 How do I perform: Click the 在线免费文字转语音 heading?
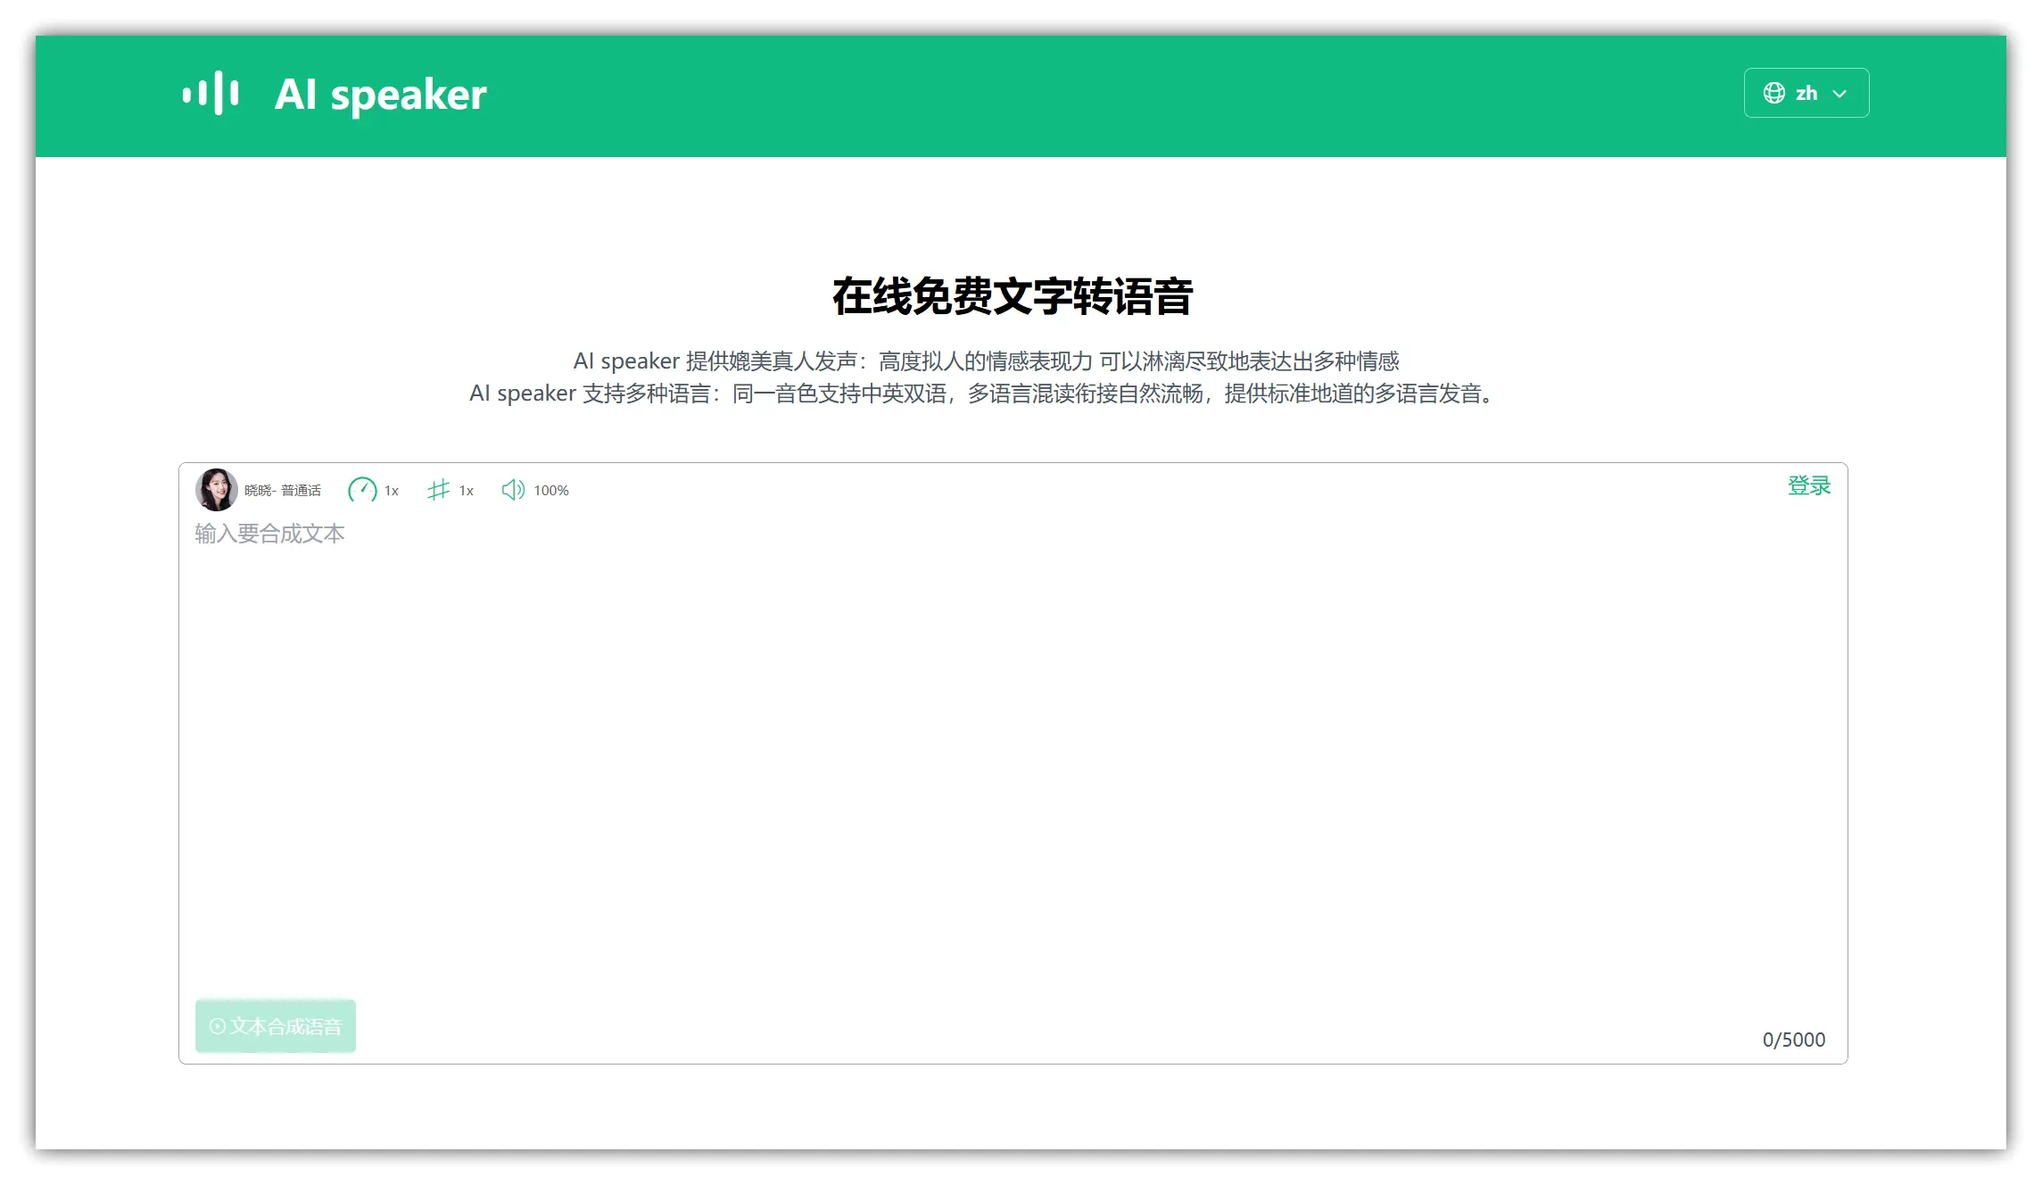click(1013, 296)
